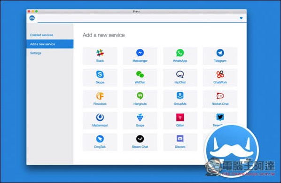
Task: Add the GroupMe service
Action: (180, 99)
